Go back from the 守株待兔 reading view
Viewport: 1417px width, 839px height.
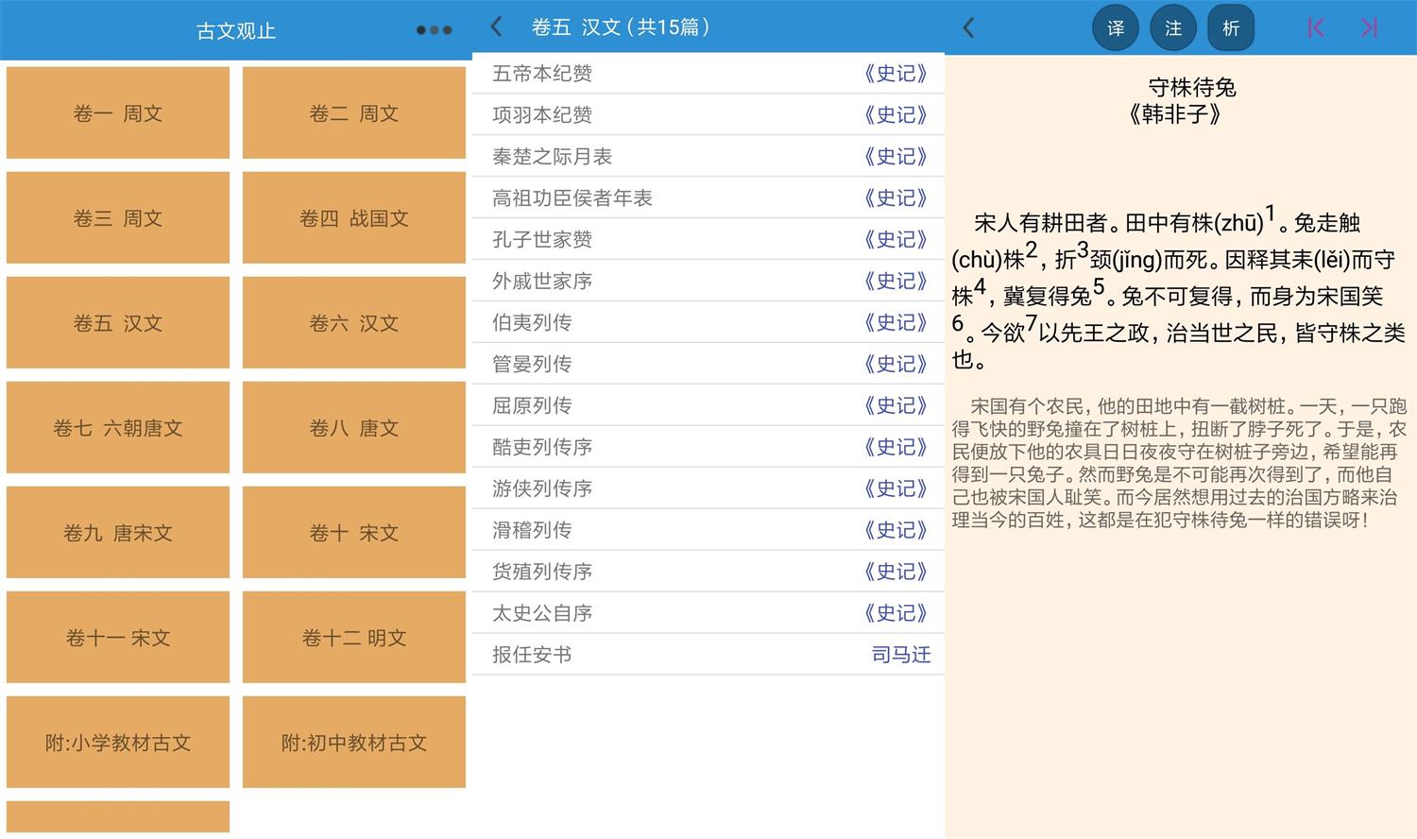click(x=968, y=27)
